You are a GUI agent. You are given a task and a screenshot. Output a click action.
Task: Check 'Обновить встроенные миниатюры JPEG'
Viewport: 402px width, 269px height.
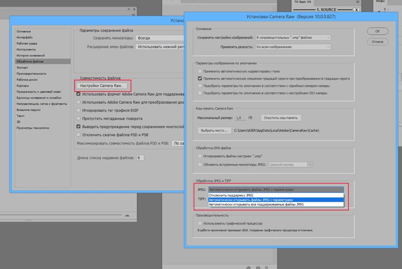point(199,164)
